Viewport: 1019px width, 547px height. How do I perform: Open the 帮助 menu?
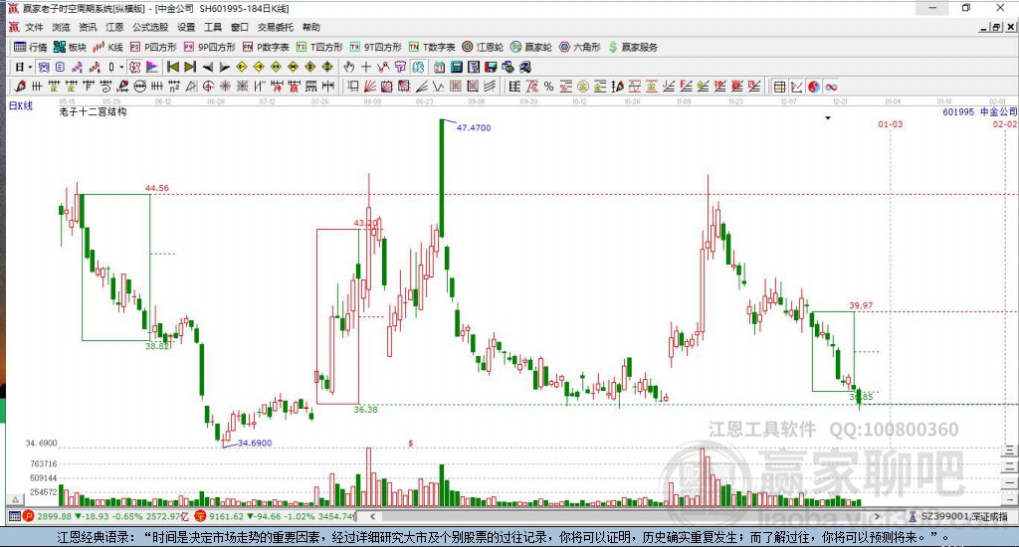click(x=311, y=27)
